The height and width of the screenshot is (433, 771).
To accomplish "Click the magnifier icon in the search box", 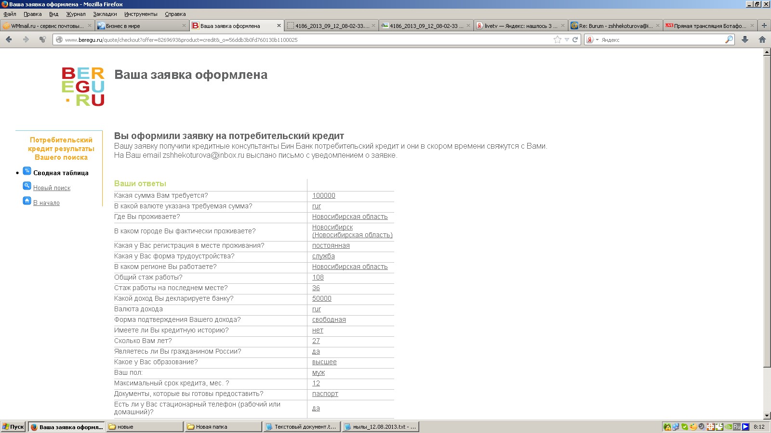I will coord(729,39).
